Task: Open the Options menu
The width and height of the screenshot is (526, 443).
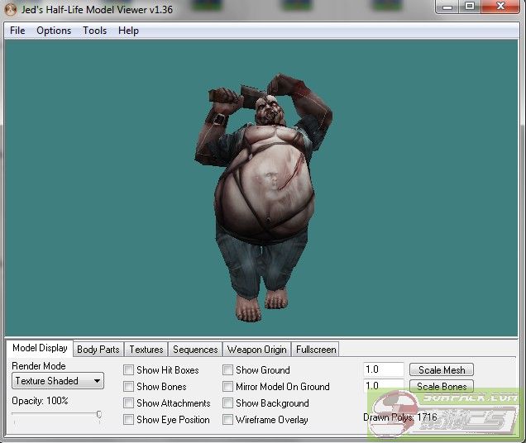Action: [54, 31]
